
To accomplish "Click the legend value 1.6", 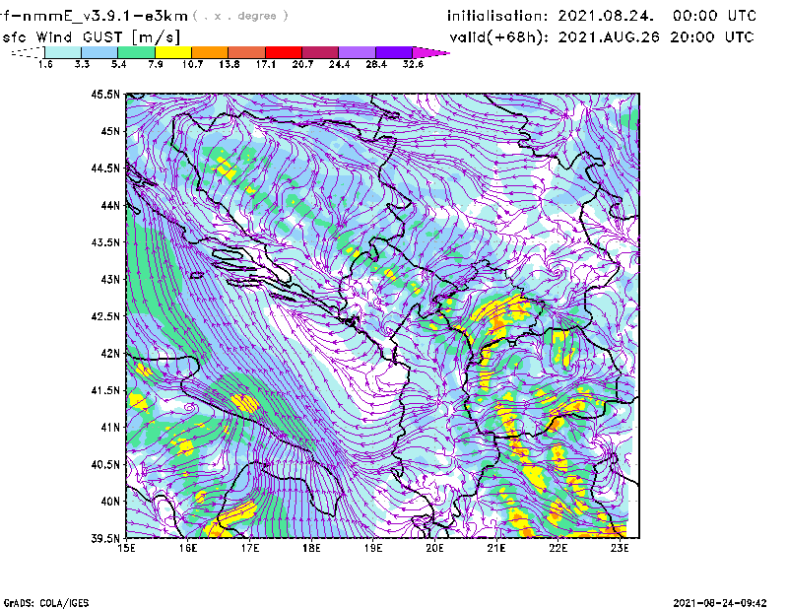I will click(45, 64).
